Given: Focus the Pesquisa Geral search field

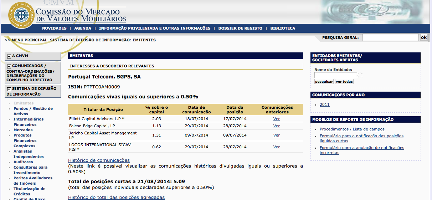Looking at the screenshot, I should (390, 37).
